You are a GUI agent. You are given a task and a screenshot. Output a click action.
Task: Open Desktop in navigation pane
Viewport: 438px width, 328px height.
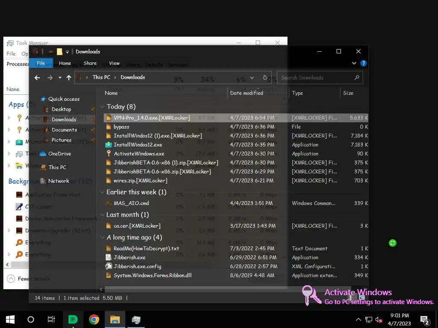pyautogui.click(x=61, y=109)
